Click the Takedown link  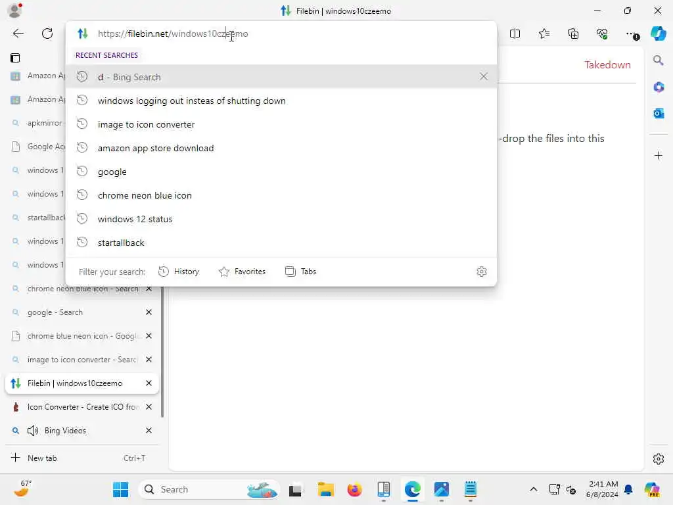point(607,65)
